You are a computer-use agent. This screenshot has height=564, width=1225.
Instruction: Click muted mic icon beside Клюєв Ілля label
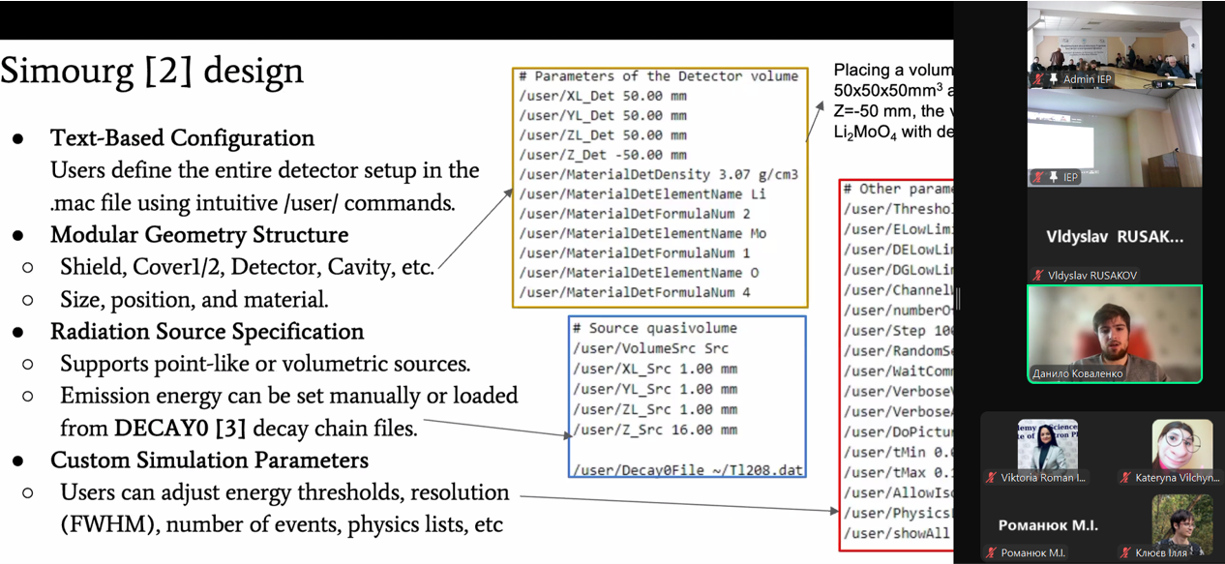pos(1125,552)
